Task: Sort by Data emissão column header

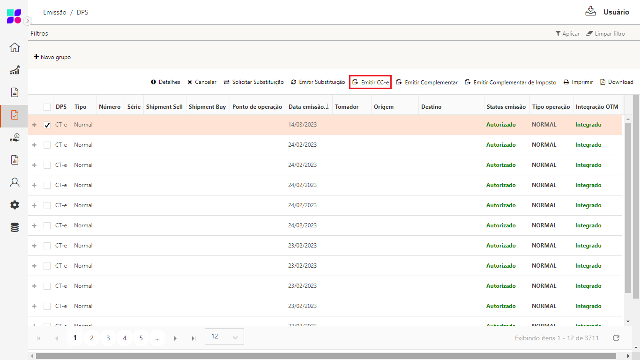Action: point(308,107)
